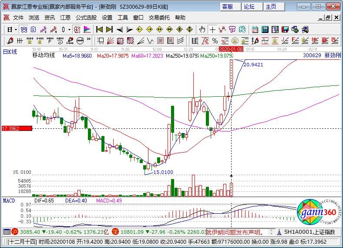Click the 日K线 chart label
The width and height of the screenshot is (343, 248).
coord(10,52)
